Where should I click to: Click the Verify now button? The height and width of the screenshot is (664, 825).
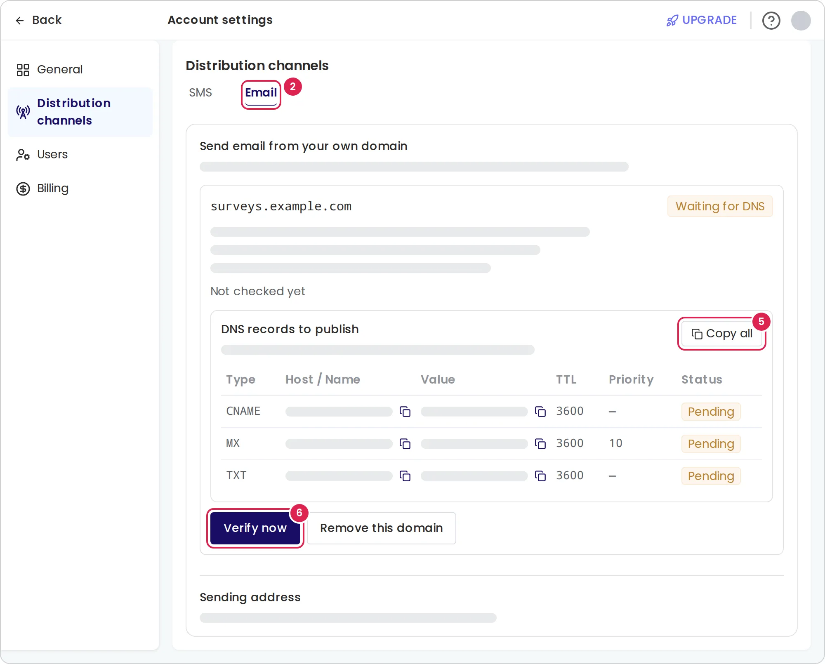coord(255,528)
